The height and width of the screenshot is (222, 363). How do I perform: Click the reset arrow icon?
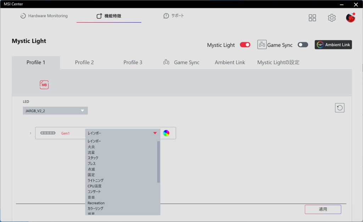click(340, 108)
